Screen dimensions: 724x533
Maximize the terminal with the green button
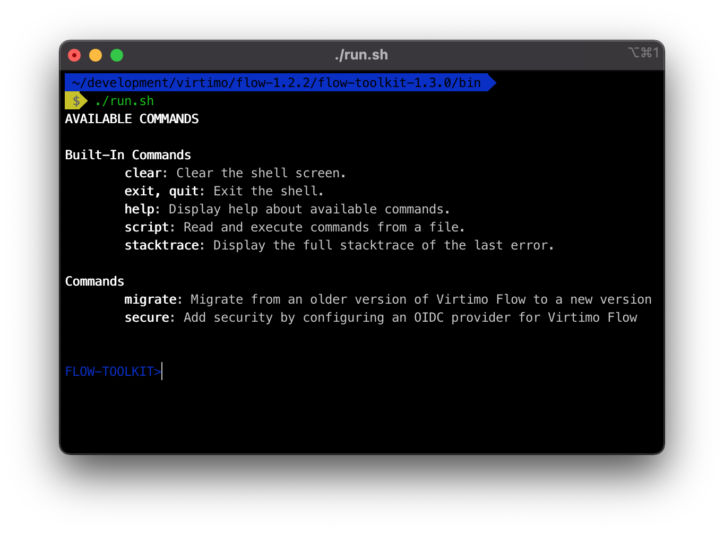pos(117,55)
